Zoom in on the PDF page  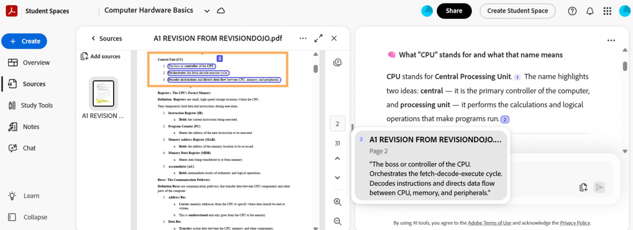(337, 202)
